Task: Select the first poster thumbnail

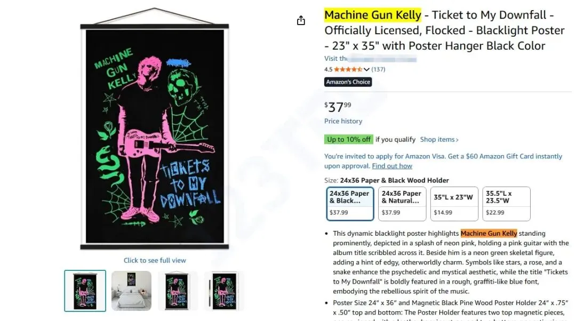Action: pos(85,291)
